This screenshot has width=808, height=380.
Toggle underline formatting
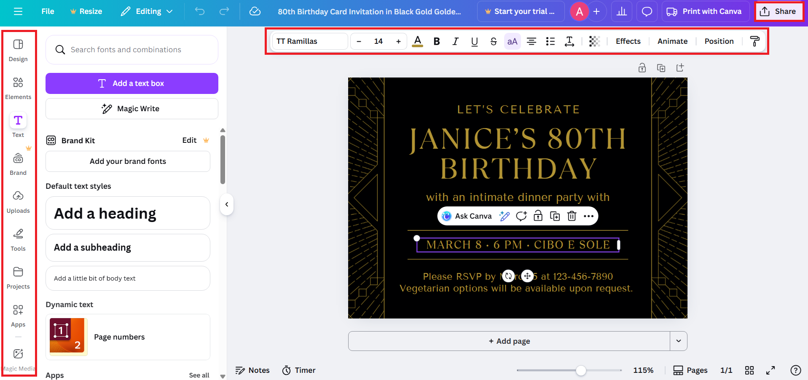(x=474, y=41)
